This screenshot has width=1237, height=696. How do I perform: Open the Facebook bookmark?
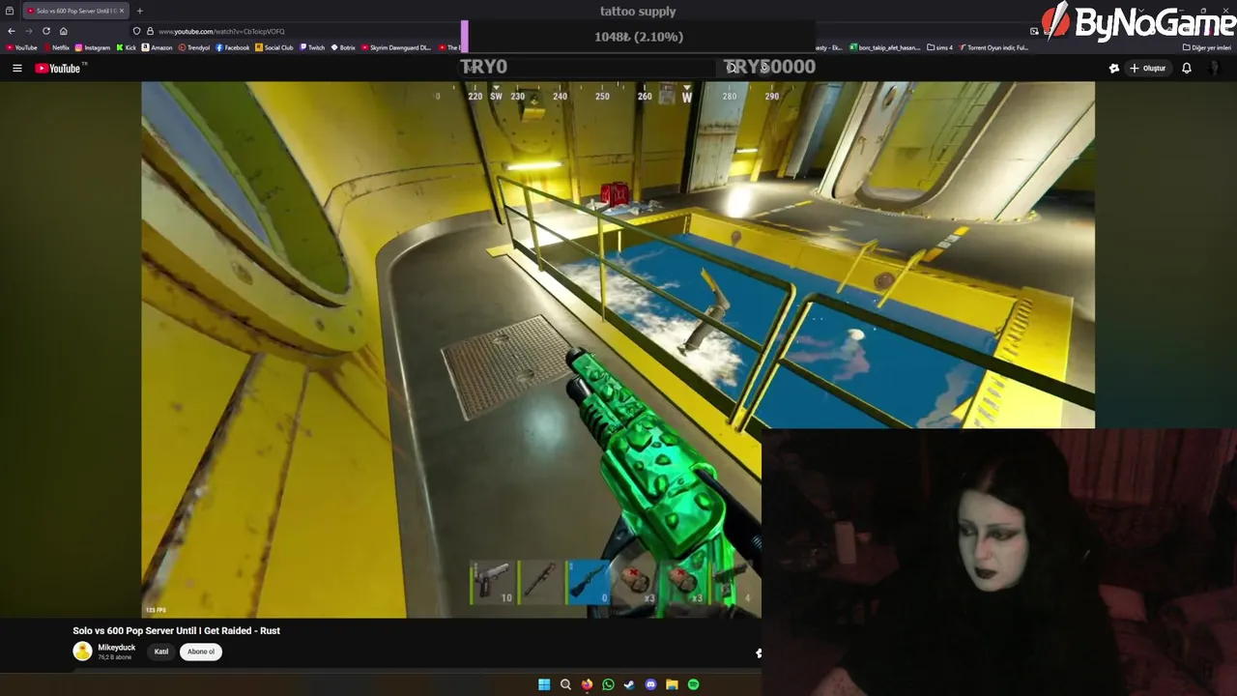click(233, 47)
